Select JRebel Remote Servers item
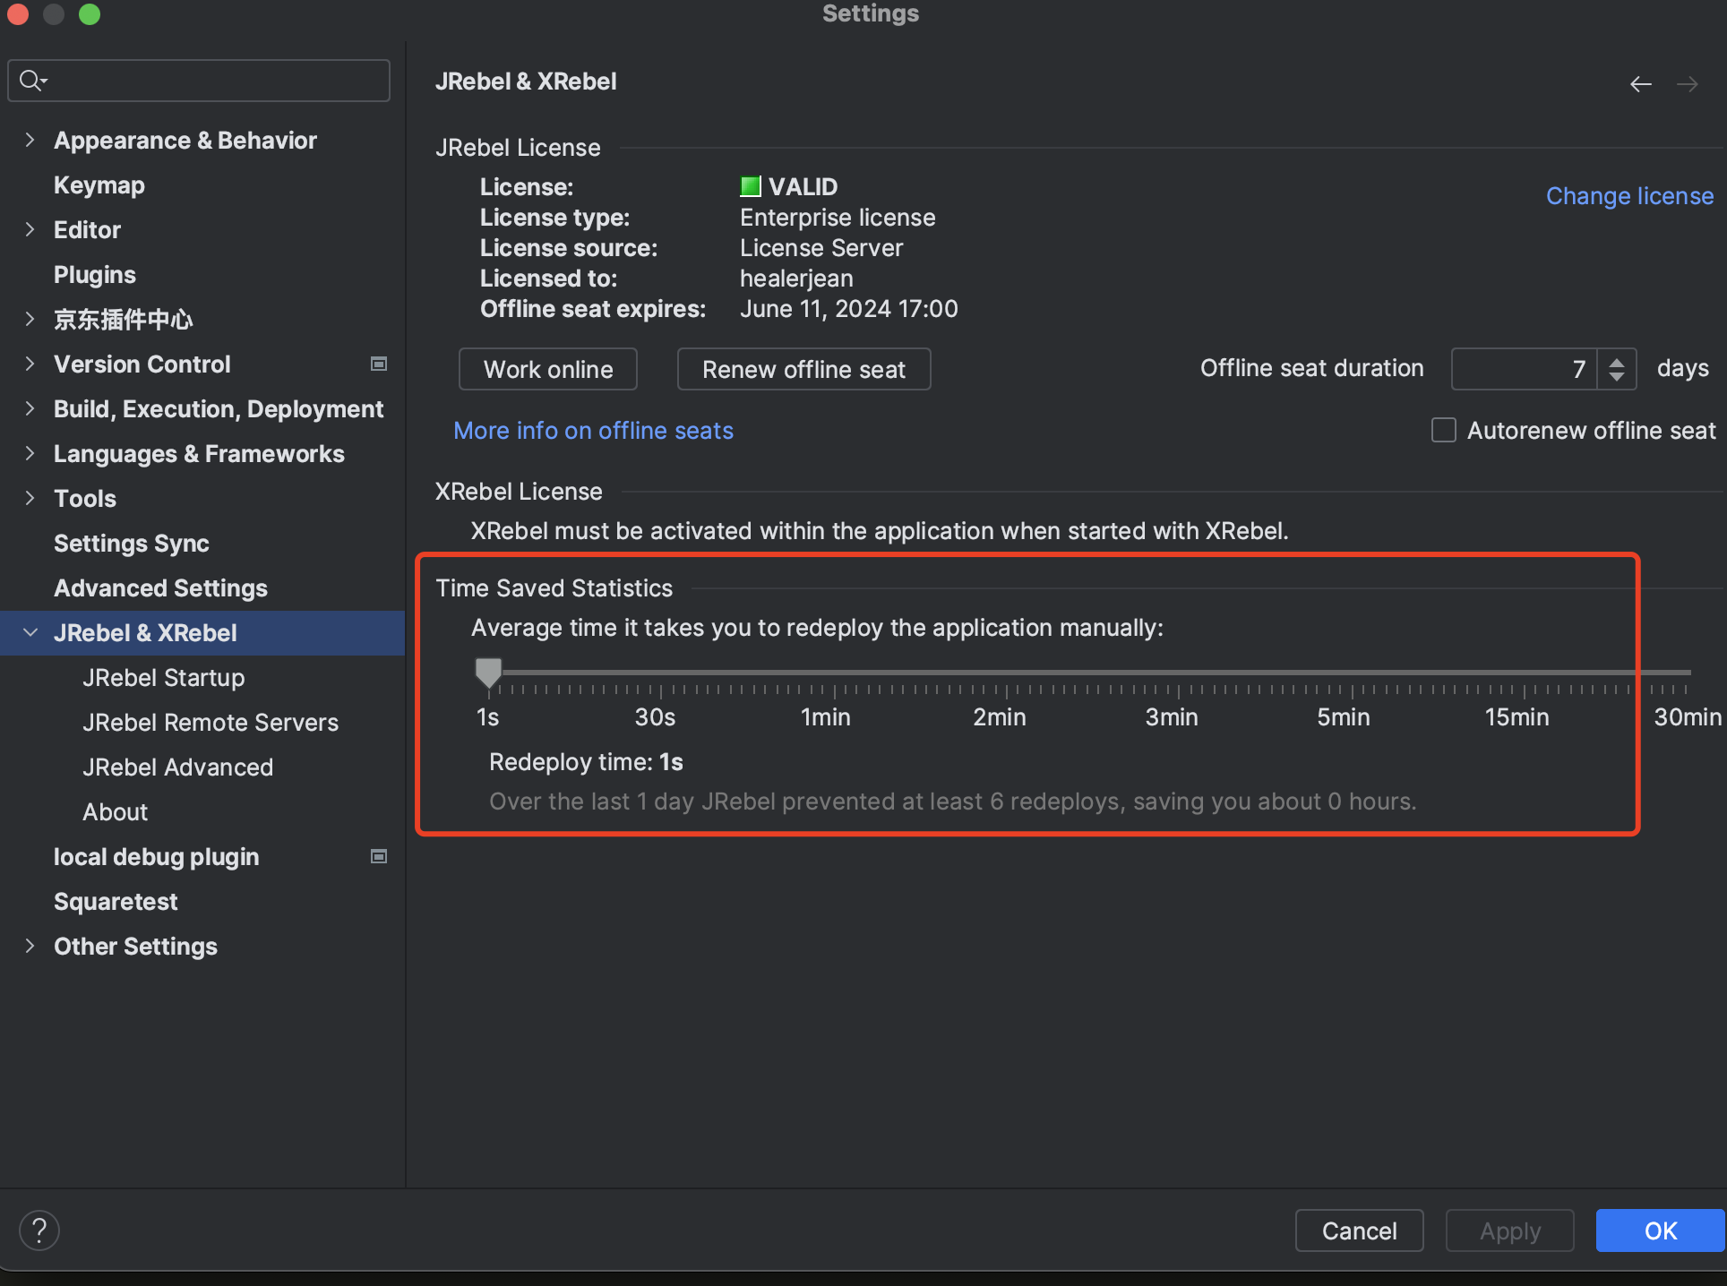 click(210, 723)
